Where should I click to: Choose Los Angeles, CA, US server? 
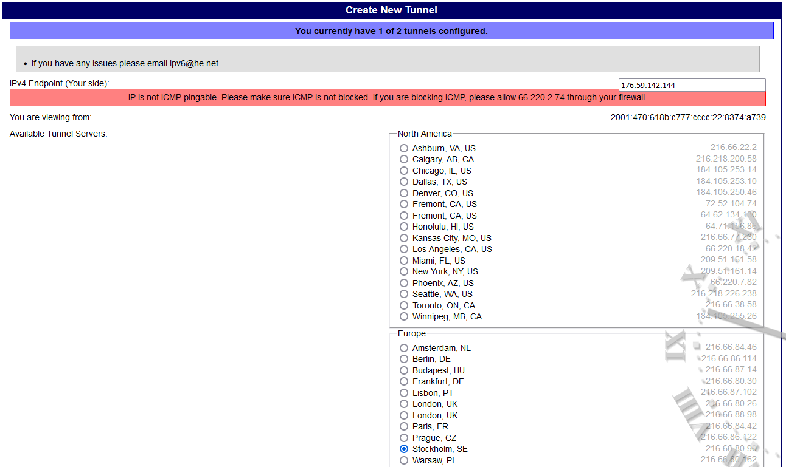[404, 249]
